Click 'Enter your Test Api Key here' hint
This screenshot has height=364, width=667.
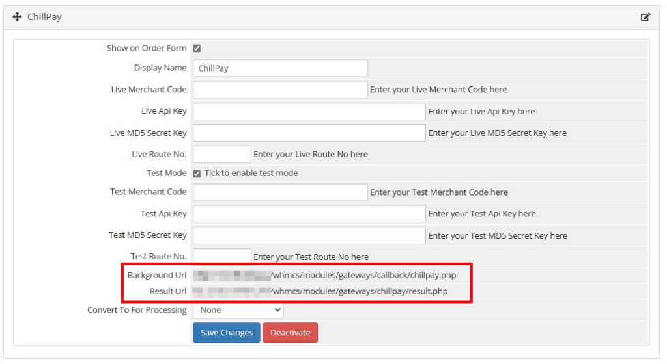tap(482, 214)
